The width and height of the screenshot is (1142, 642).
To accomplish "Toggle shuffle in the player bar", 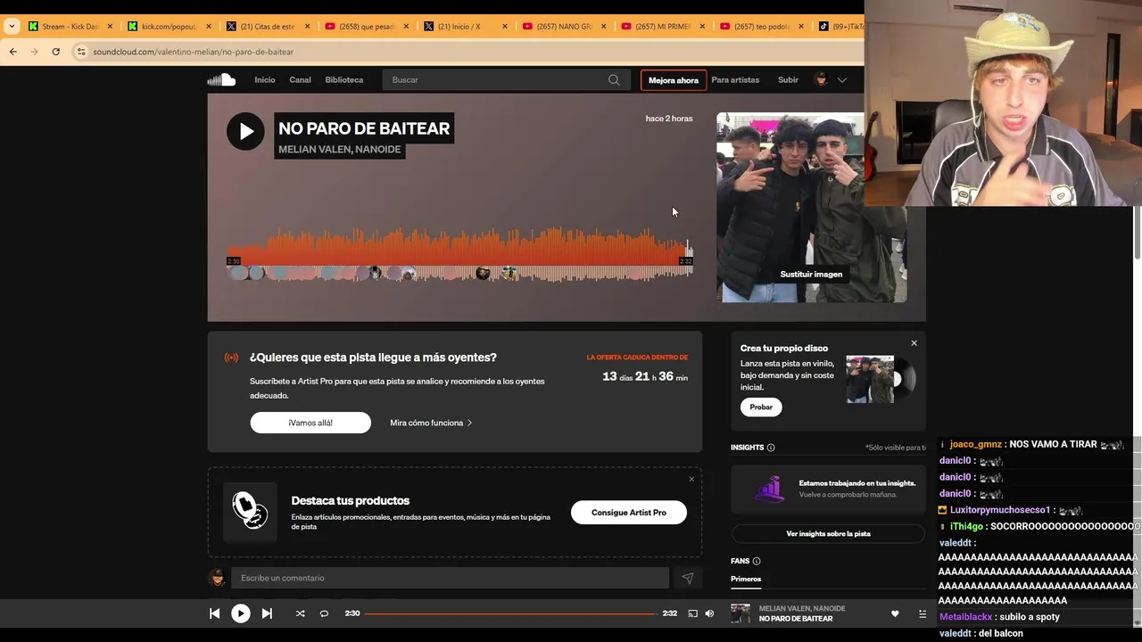I will click(x=300, y=613).
